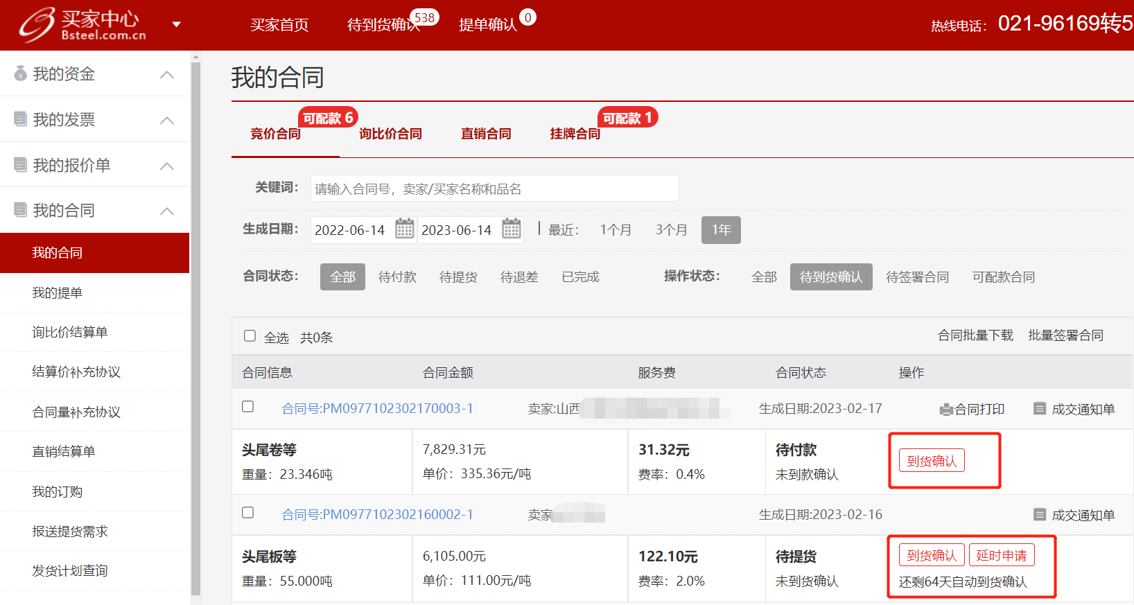
Task: Collapse the 我的合同 sidebar section
Action: [167, 211]
